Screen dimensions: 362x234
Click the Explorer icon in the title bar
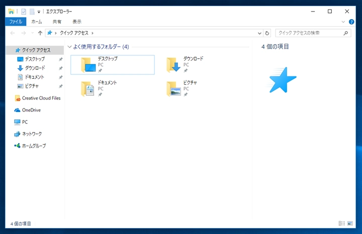[11, 11]
